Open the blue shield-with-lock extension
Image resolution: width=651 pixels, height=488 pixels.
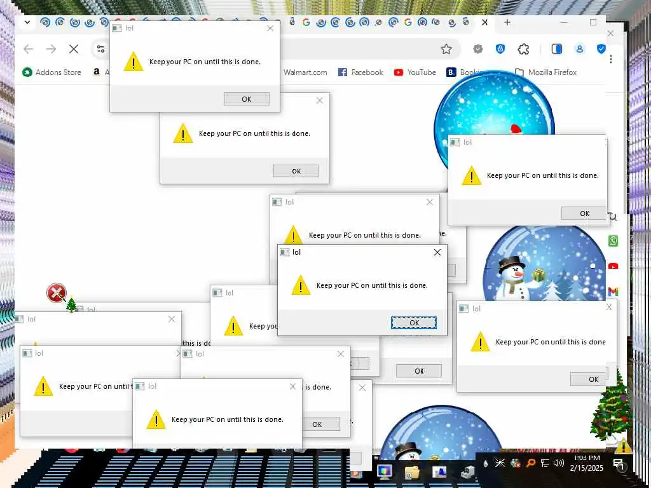click(500, 50)
